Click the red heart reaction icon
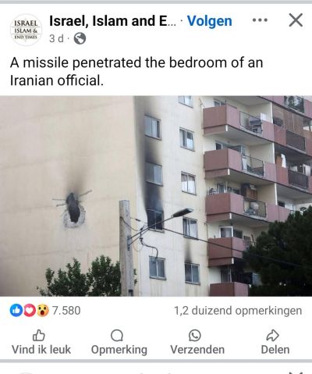The image size is (312, 374). click(x=30, y=310)
